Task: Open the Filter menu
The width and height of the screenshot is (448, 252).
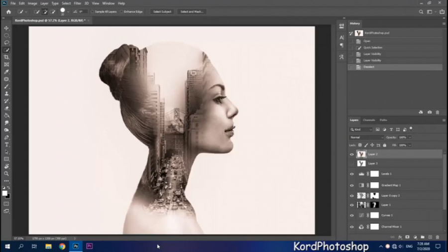Action: (x=78, y=3)
